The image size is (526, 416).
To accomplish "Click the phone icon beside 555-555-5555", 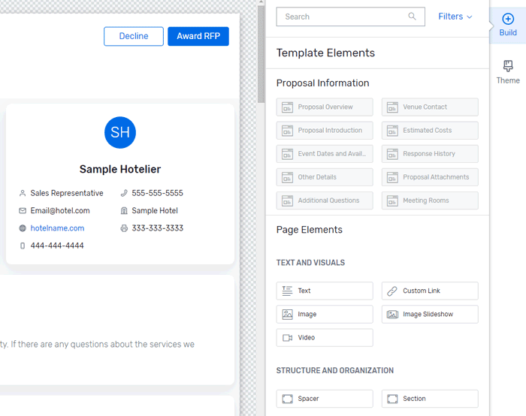I will (124, 193).
